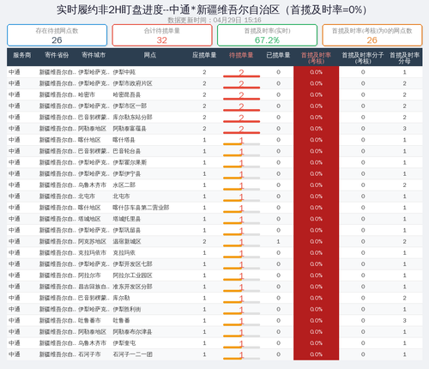429x369 pixels.
Task: Sort by the 寄件城市 column header
Action: click(94, 55)
